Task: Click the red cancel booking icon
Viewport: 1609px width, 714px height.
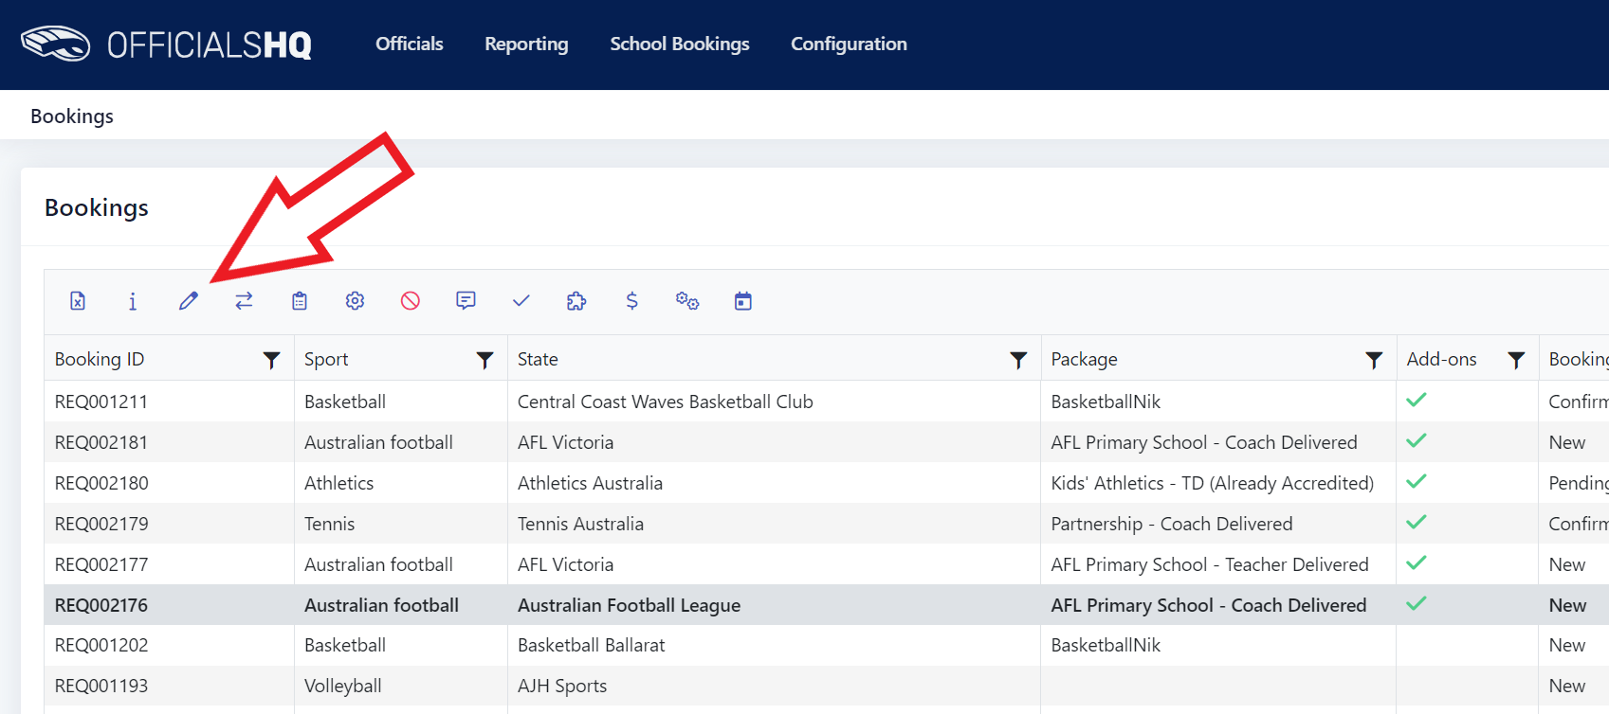Action: (x=411, y=301)
